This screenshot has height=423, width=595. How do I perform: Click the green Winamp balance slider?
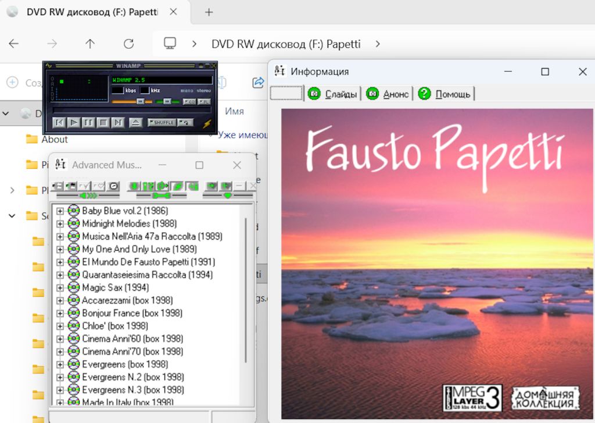[x=167, y=102]
